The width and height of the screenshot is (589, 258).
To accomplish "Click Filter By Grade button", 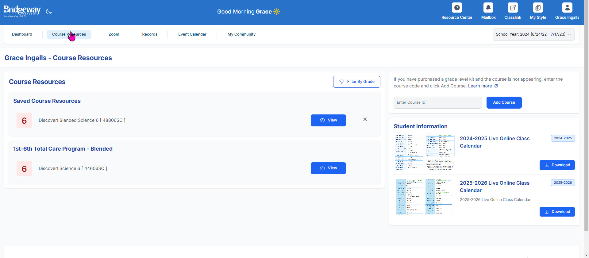I will (x=356, y=82).
